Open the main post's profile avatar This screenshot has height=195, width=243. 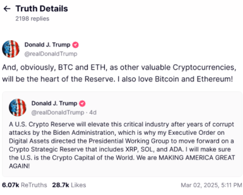[x=11, y=49]
